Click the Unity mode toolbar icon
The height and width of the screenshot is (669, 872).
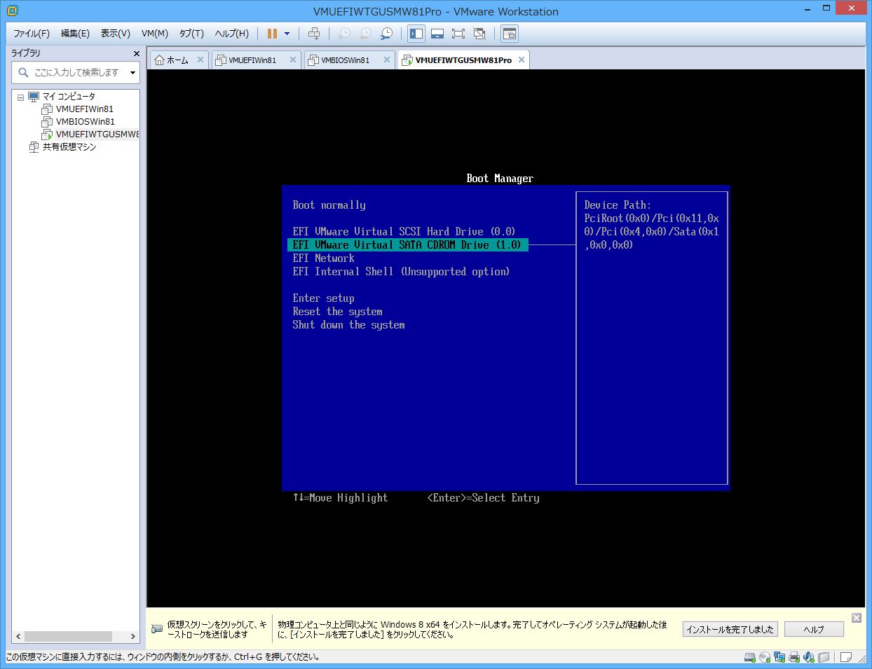(x=479, y=34)
